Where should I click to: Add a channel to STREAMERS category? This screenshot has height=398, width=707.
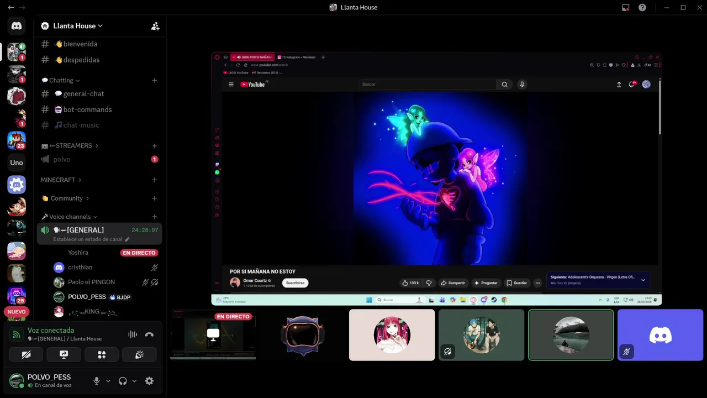155,146
